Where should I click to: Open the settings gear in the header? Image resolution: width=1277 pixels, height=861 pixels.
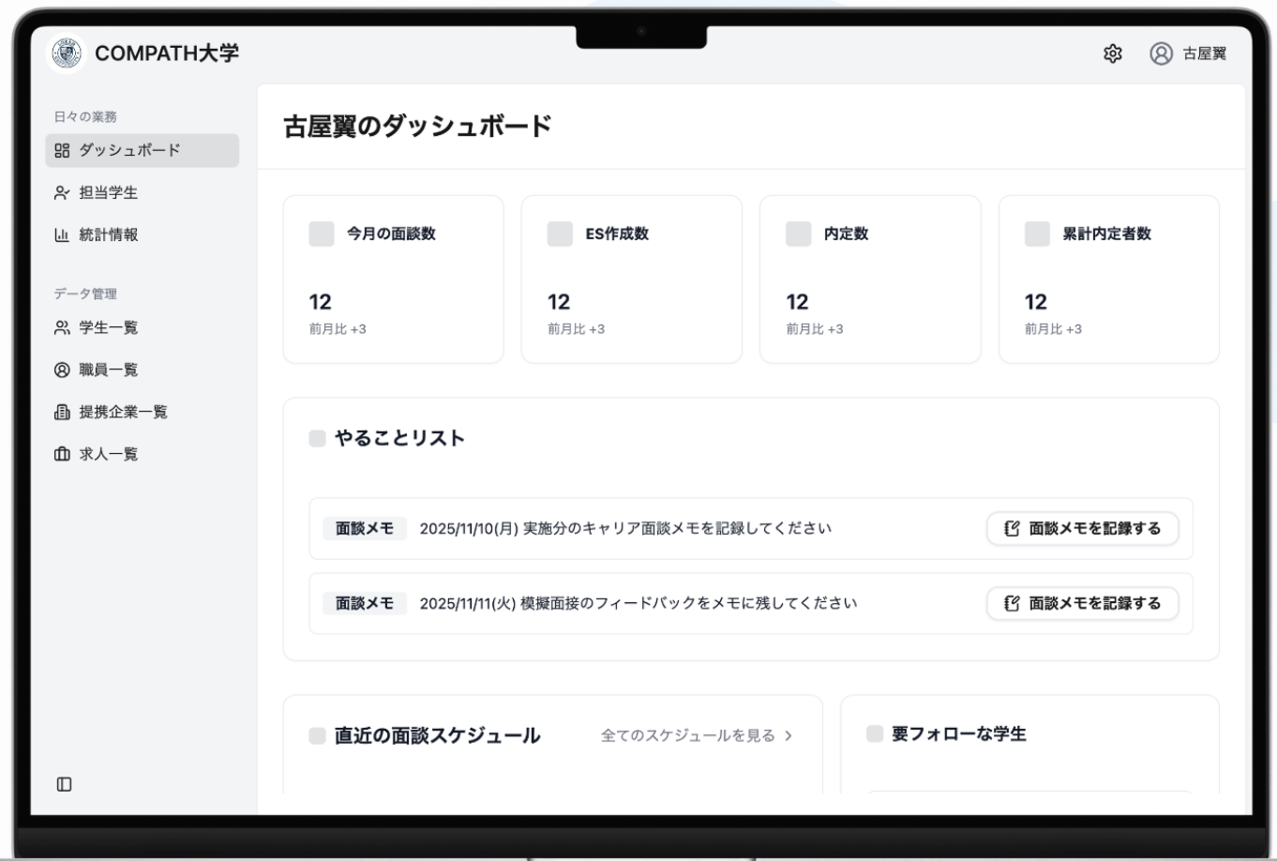(x=1113, y=54)
